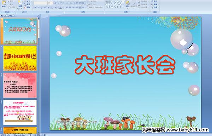This screenshot has height=136, width=212.
Task: Open the Drawing group dialog launcher
Action: (149, 12)
